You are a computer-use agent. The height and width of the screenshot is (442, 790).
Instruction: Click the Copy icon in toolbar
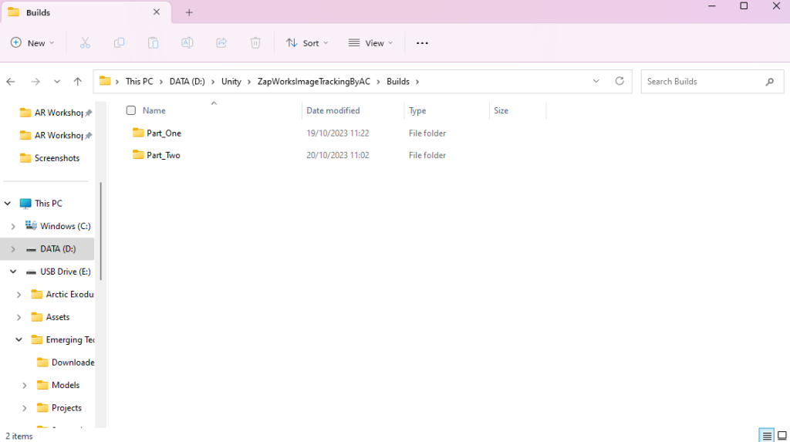pyautogui.click(x=119, y=43)
